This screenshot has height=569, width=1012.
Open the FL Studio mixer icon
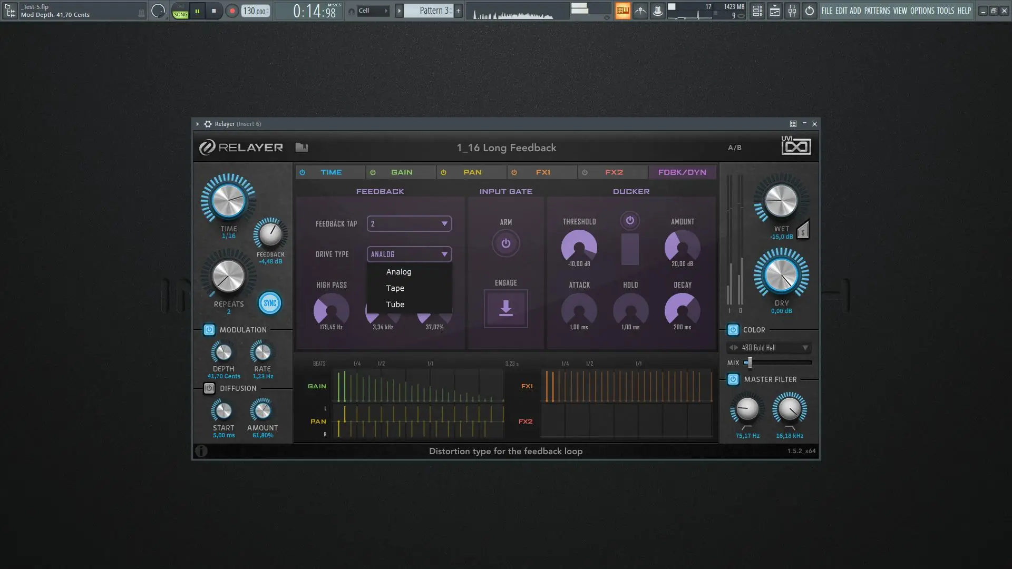pos(792,11)
